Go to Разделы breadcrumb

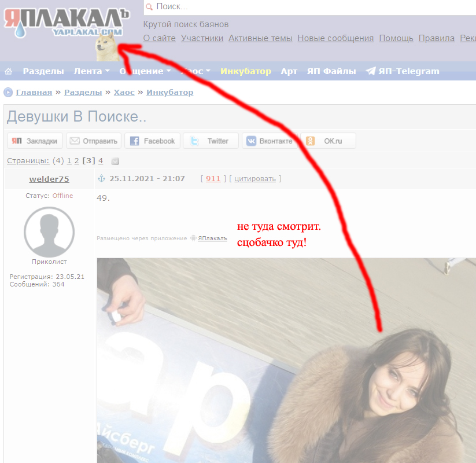(x=83, y=93)
